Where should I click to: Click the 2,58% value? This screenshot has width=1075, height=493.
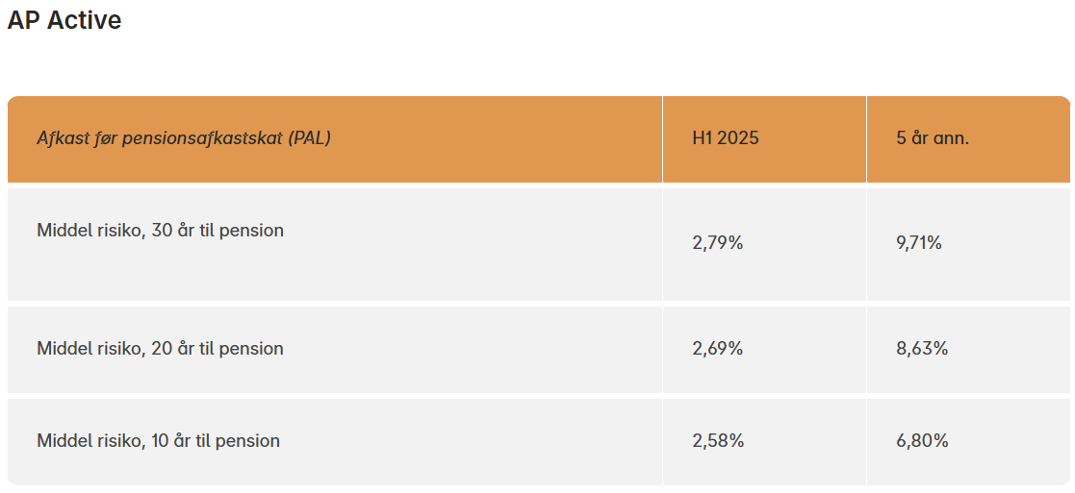click(x=717, y=441)
